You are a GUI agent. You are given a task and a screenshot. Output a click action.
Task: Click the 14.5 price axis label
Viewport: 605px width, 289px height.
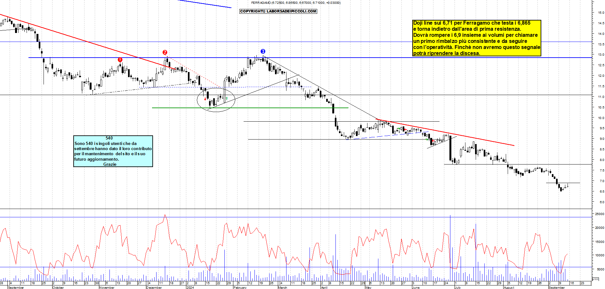pos(601,23)
